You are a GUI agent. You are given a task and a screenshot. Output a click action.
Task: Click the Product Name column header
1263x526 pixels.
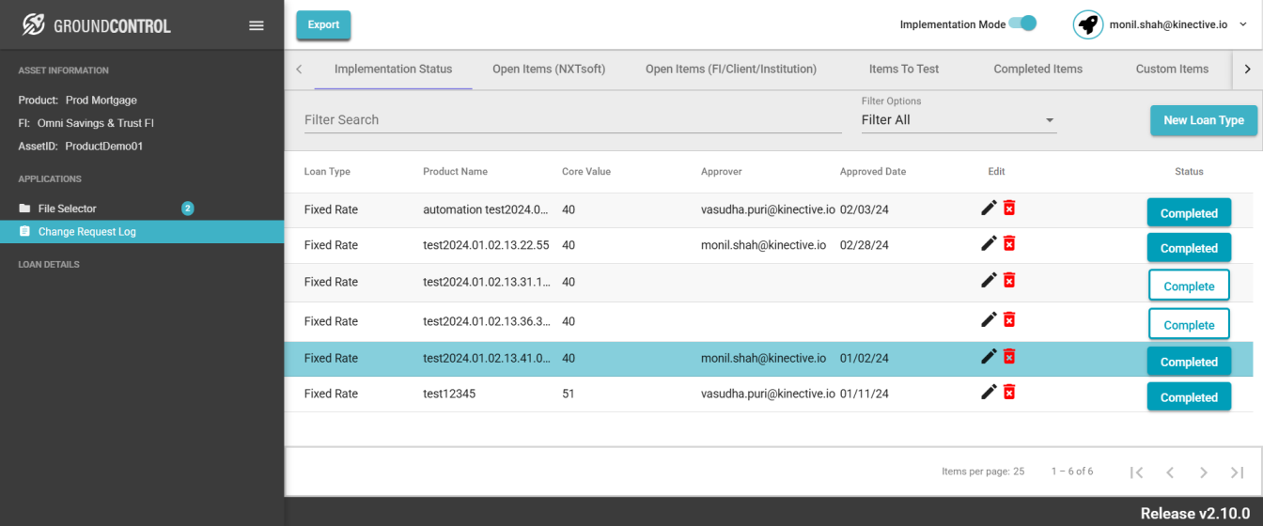pyautogui.click(x=455, y=172)
